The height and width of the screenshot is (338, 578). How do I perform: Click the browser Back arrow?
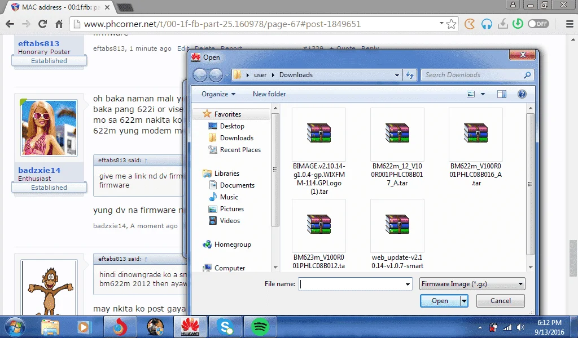10,24
